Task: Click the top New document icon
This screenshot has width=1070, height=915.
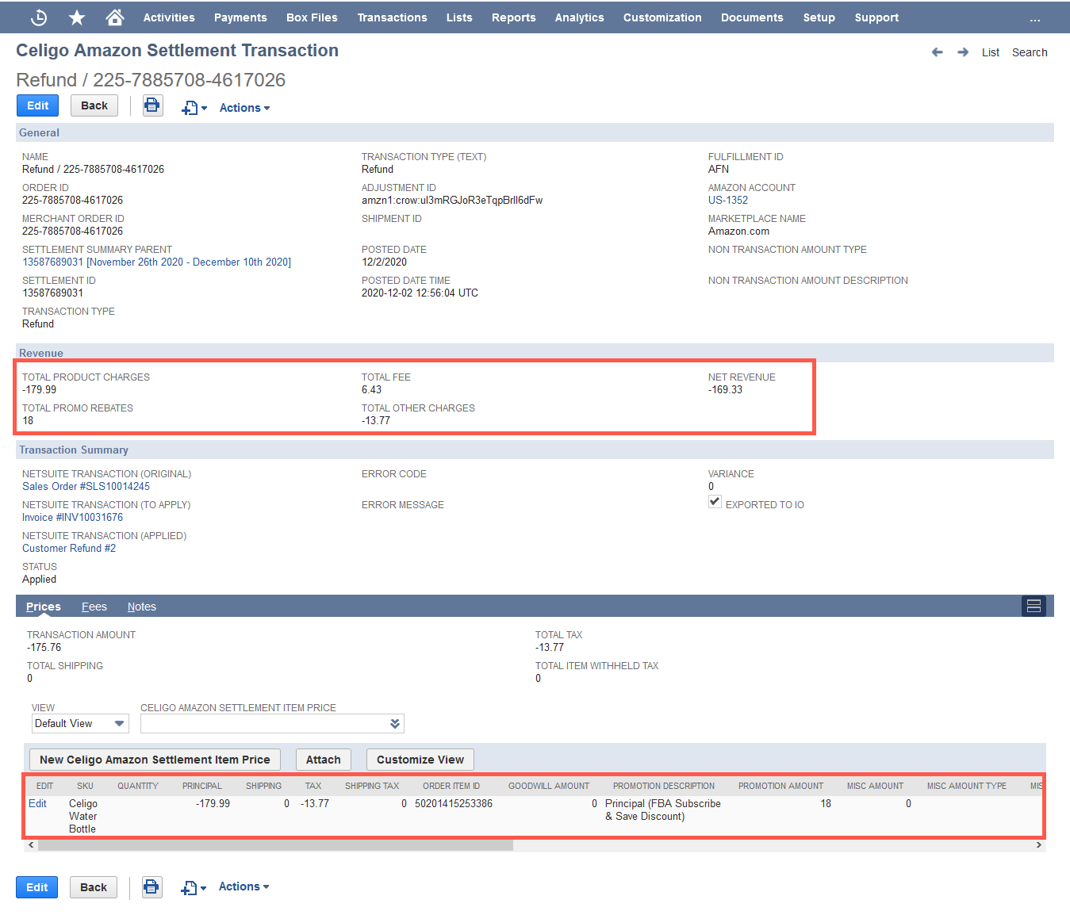Action: click(x=194, y=108)
